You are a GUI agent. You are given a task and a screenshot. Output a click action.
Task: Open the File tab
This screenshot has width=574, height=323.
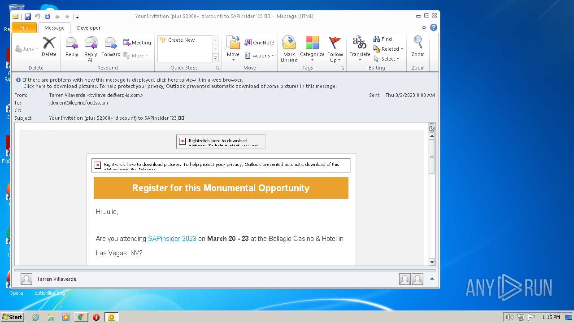coord(24,28)
